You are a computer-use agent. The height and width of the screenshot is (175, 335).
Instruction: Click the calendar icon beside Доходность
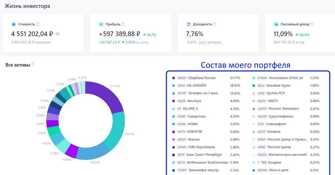[x=188, y=24]
